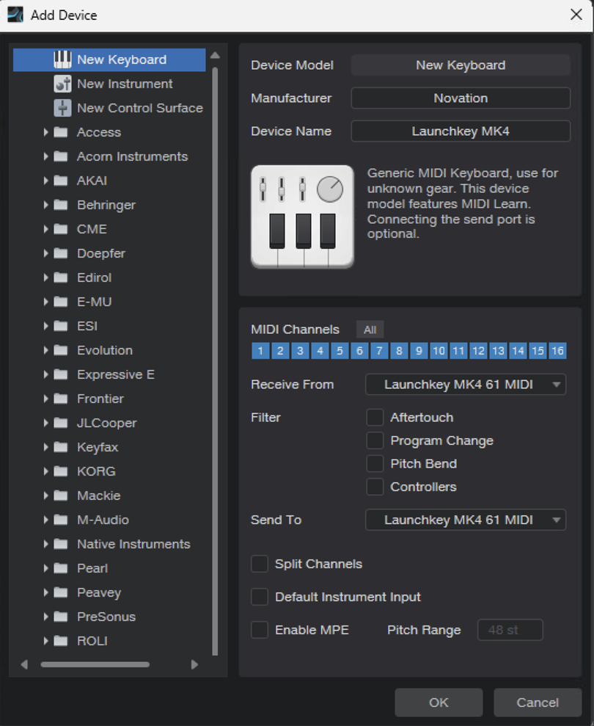Click the ROLI folder icon

coord(61,641)
